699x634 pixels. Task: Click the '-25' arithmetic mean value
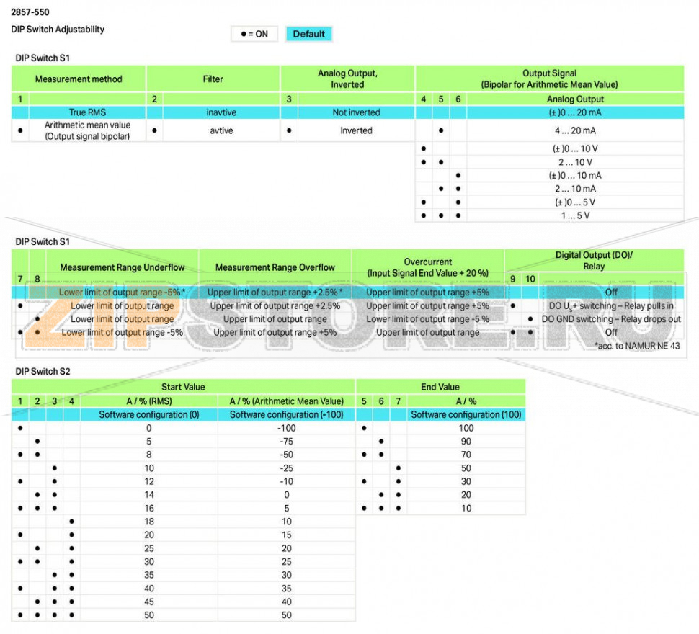(x=287, y=468)
